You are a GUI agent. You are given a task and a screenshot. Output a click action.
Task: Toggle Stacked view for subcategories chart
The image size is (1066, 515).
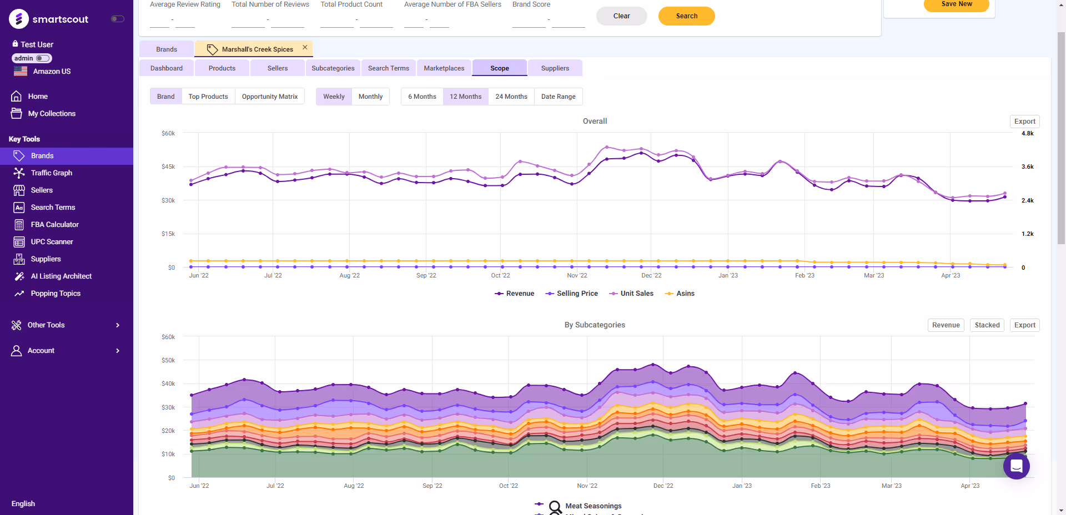[987, 325]
